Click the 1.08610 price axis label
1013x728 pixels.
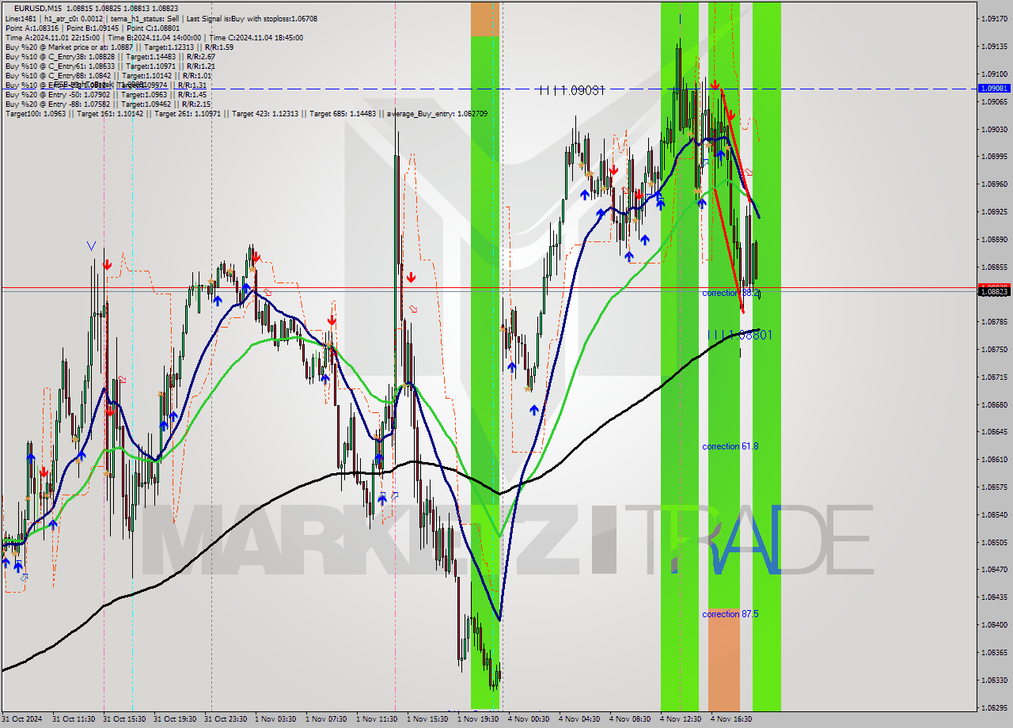pos(994,459)
